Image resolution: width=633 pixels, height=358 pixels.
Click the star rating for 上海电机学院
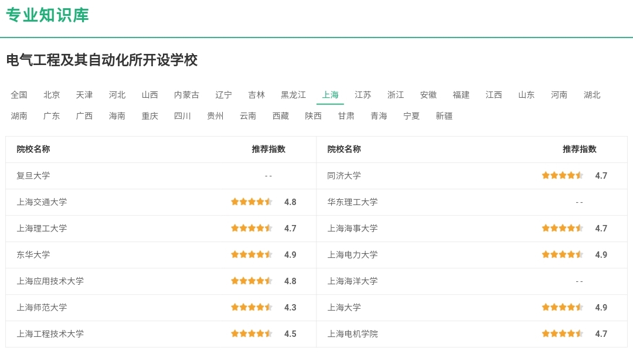(562, 333)
